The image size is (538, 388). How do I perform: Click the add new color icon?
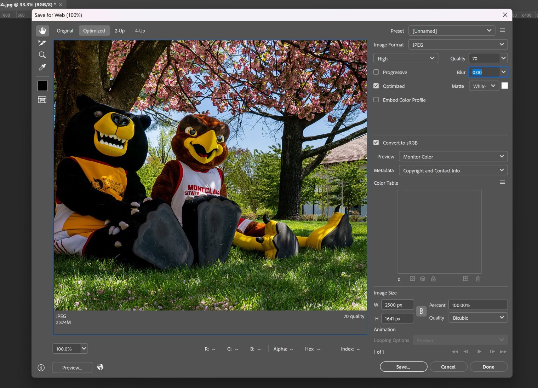(465, 279)
